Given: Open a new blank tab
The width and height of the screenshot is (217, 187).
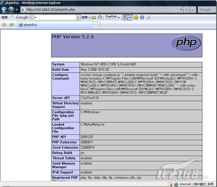Looking at the screenshot, I should click(x=96, y=25).
